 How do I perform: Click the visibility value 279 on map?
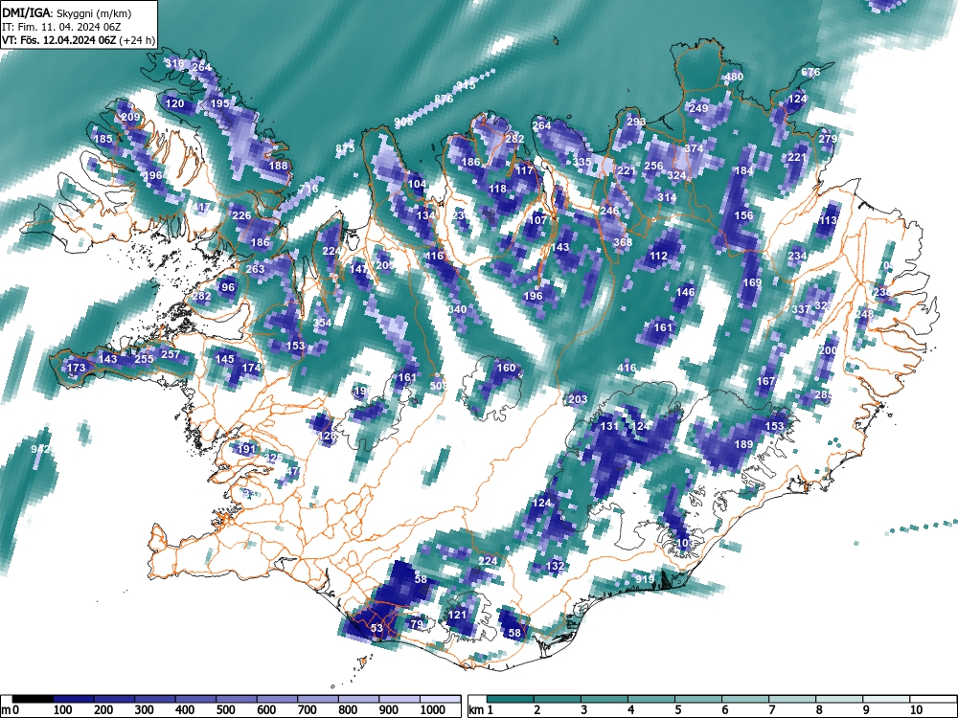tap(828, 139)
